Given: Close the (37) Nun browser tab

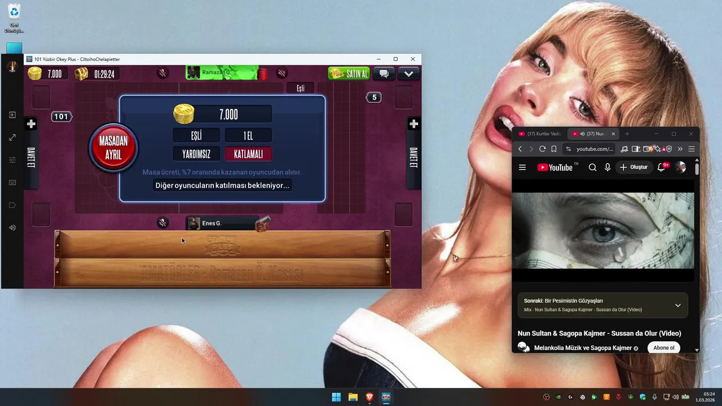Looking at the screenshot, I should [613, 134].
